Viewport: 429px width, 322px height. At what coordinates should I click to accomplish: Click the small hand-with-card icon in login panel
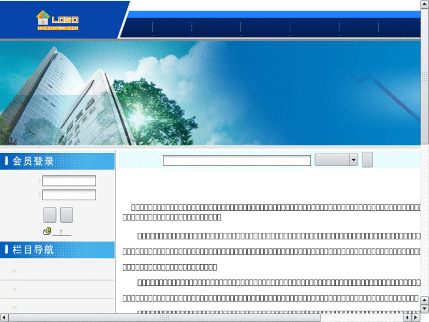[47, 231]
